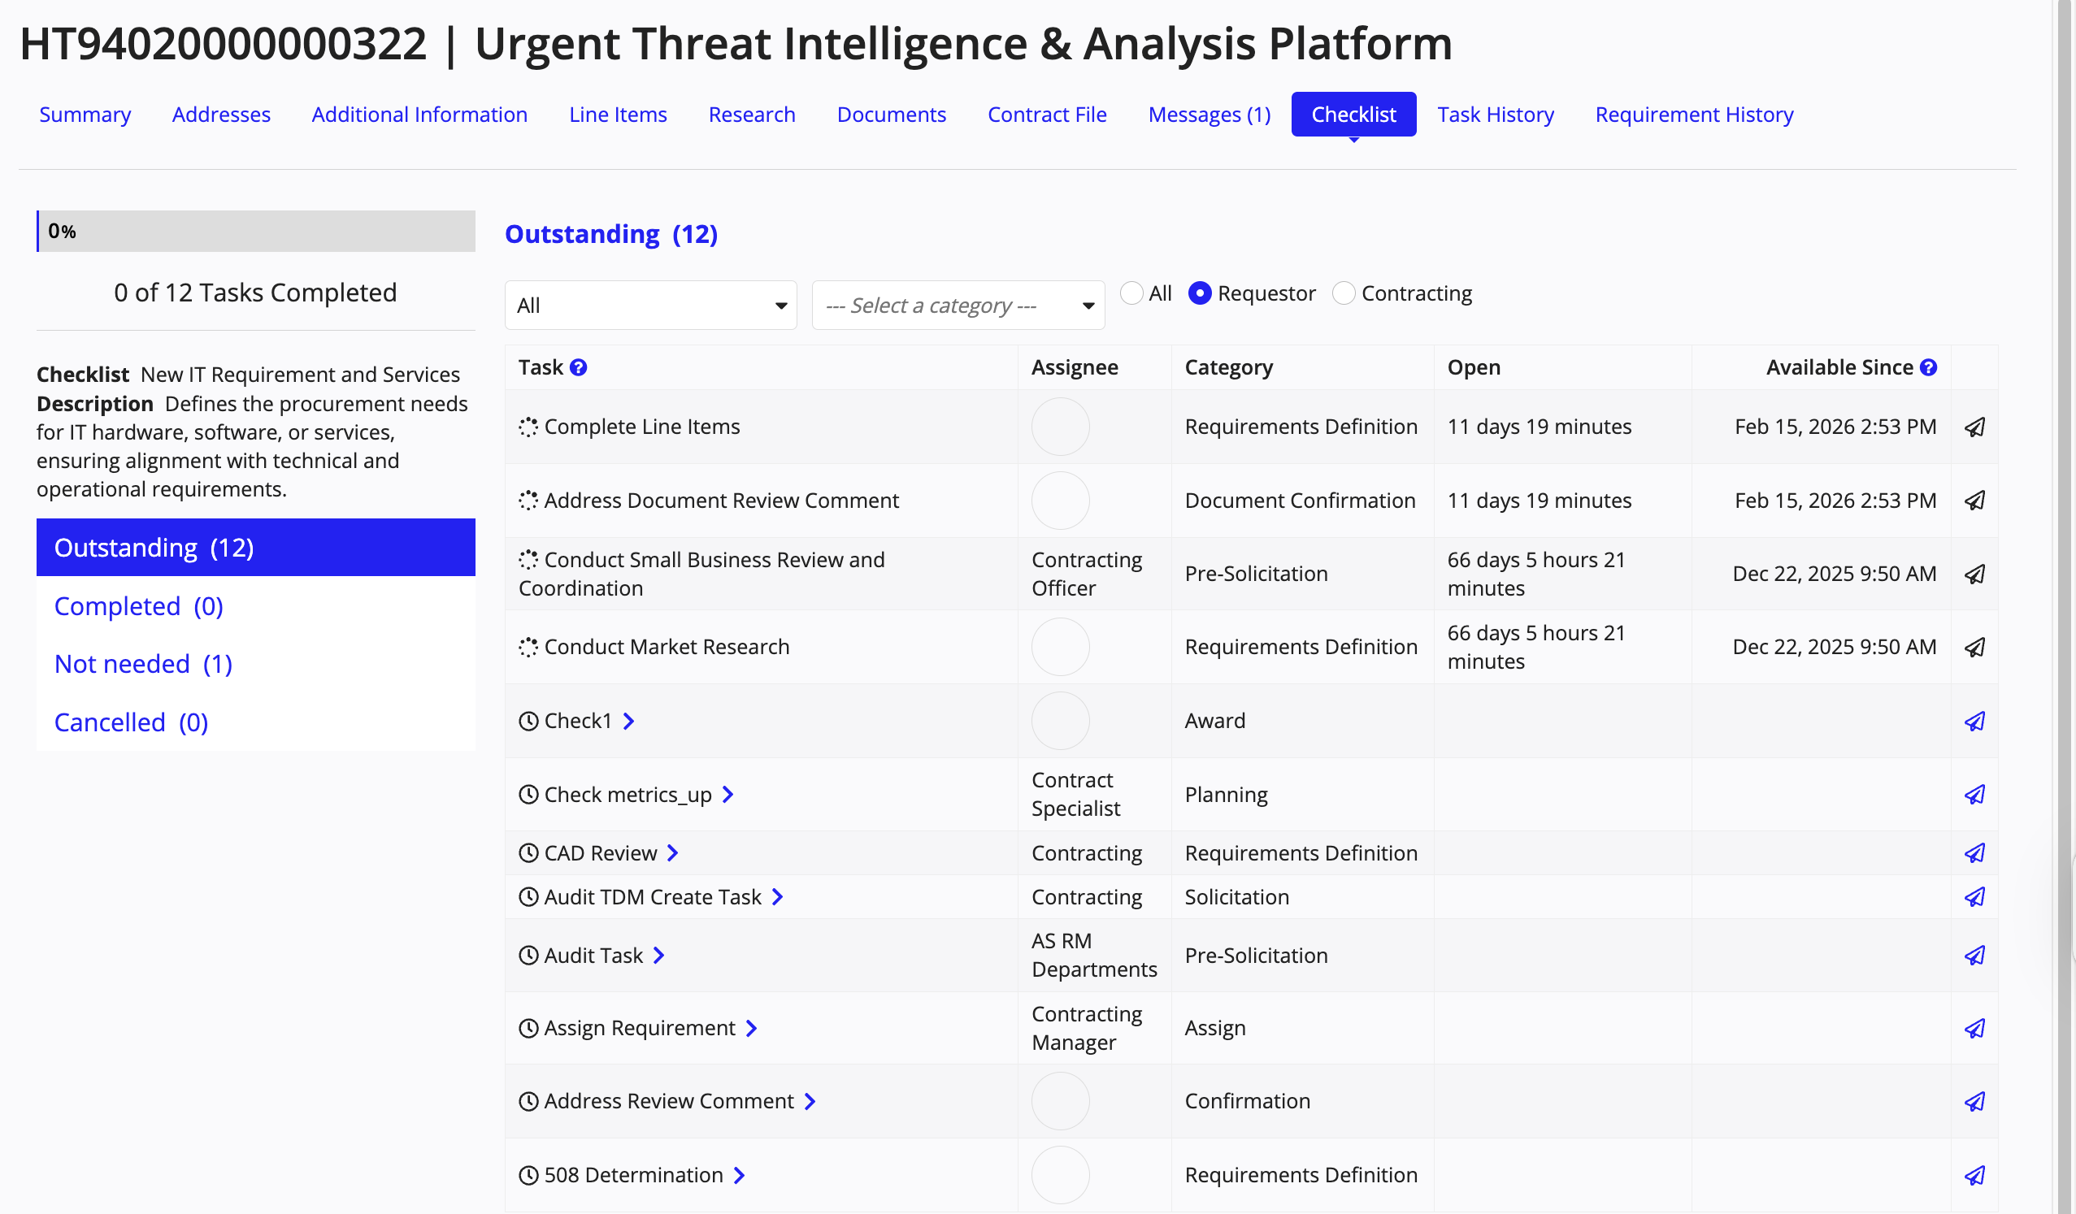2076x1214 pixels.
Task: Expand the Audit Task chevron
Action: tap(658, 956)
